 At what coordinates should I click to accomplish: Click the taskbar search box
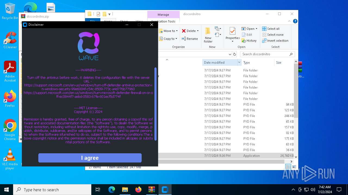(x=52, y=190)
